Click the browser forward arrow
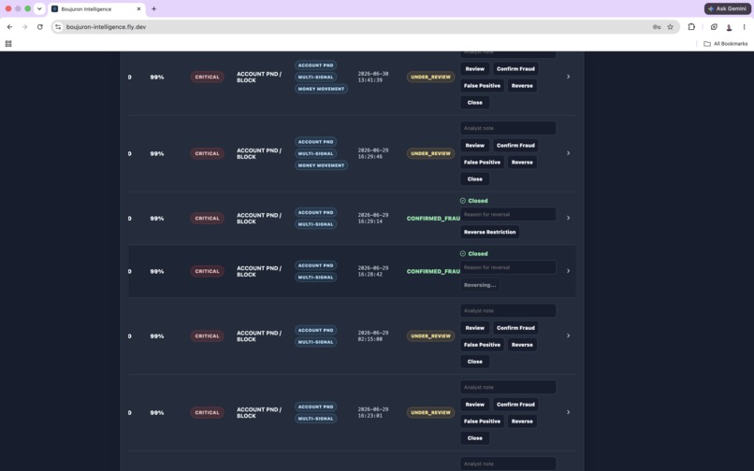The height and width of the screenshot is (471, 754). [x=24, y=27]
